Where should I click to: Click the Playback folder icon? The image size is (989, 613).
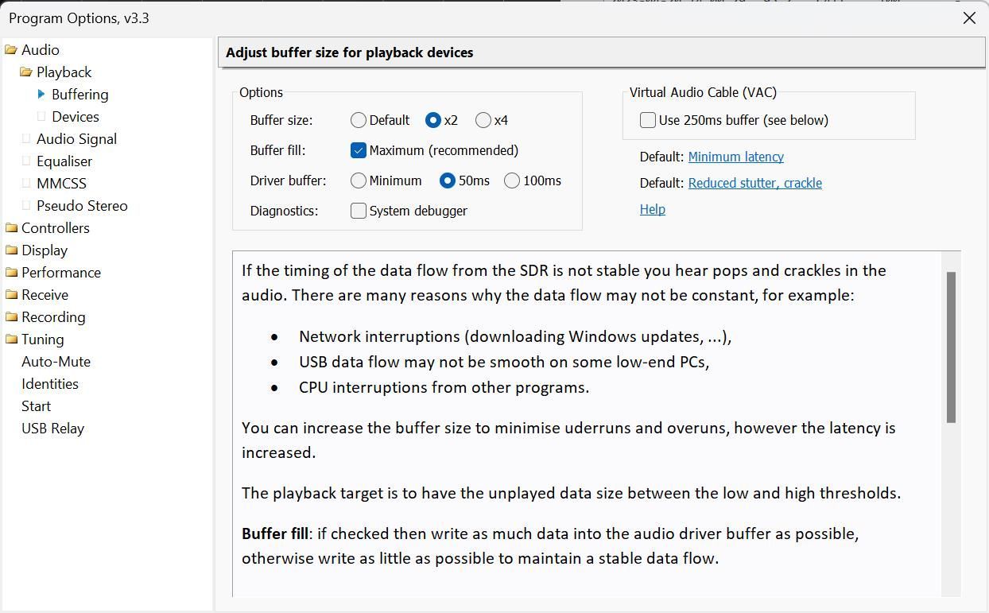pyautogui.click(x=26, y=72)
